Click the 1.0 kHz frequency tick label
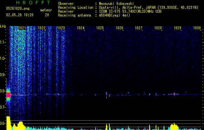 tap(3, 58)
